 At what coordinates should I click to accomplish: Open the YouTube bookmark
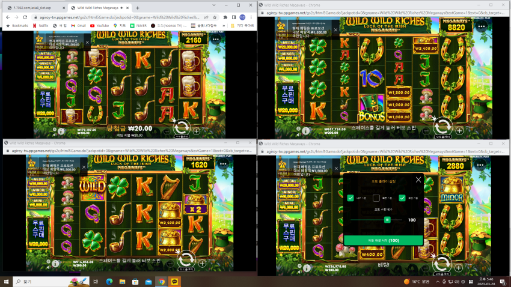click(x=99, y=26)
